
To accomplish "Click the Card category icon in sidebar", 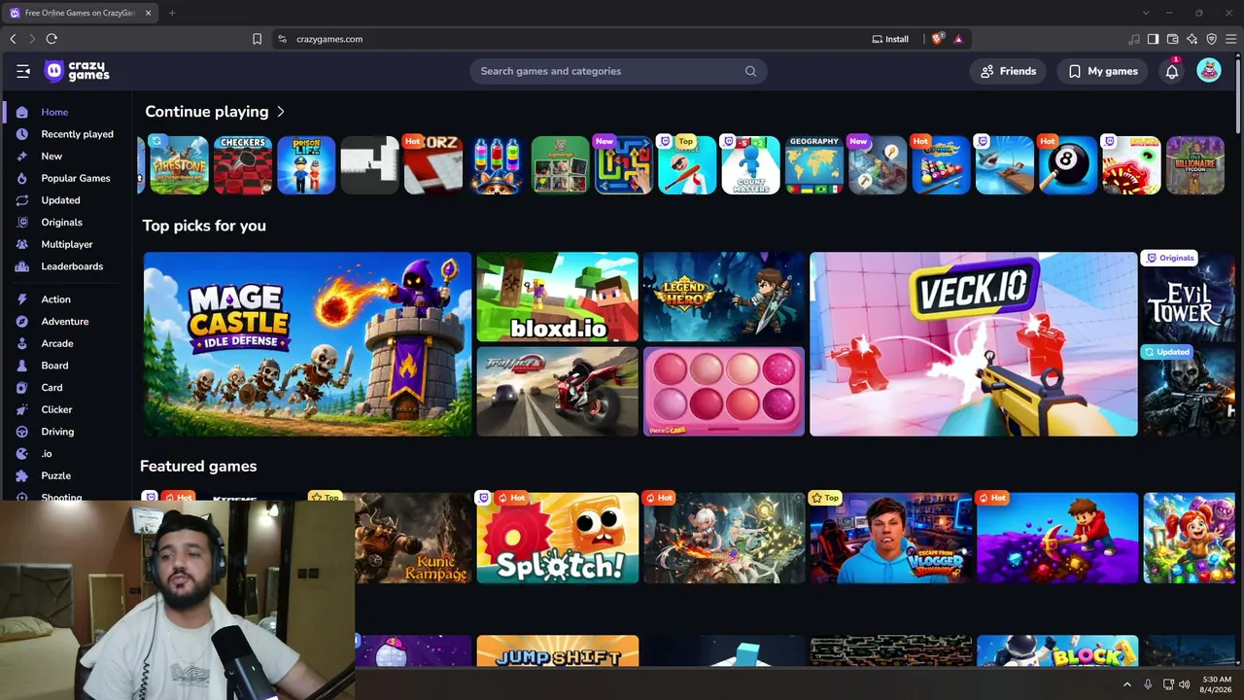I will pos(22,387).
